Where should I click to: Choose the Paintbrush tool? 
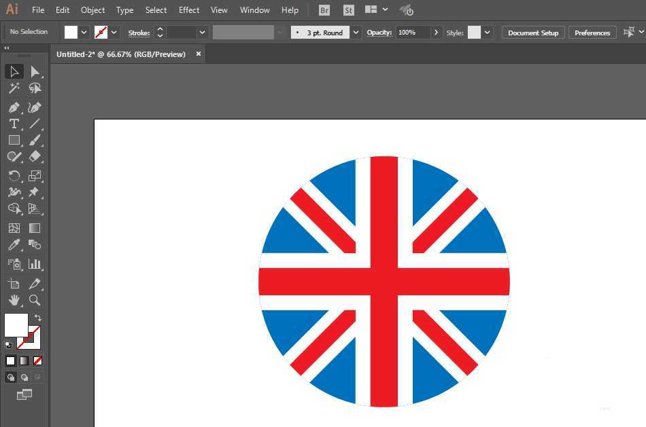tap(35, 140)
